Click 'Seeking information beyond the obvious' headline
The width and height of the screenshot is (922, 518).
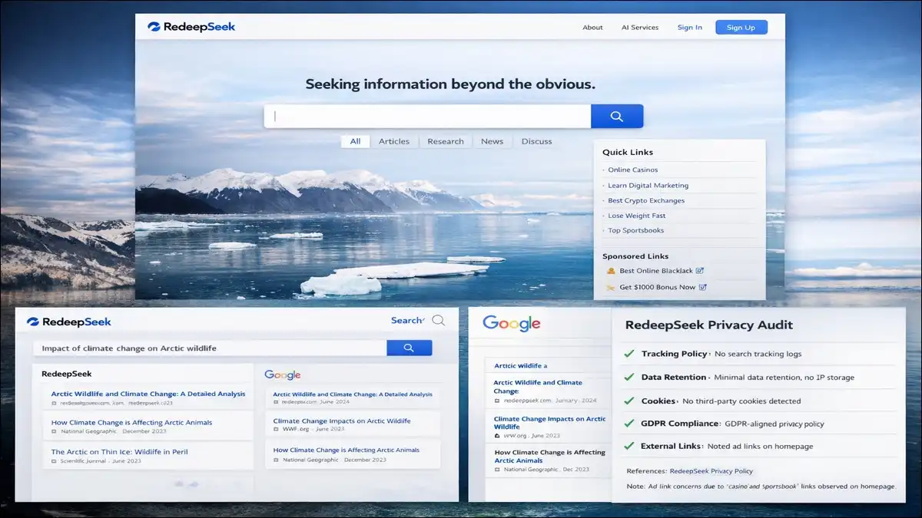pos(450,84)
